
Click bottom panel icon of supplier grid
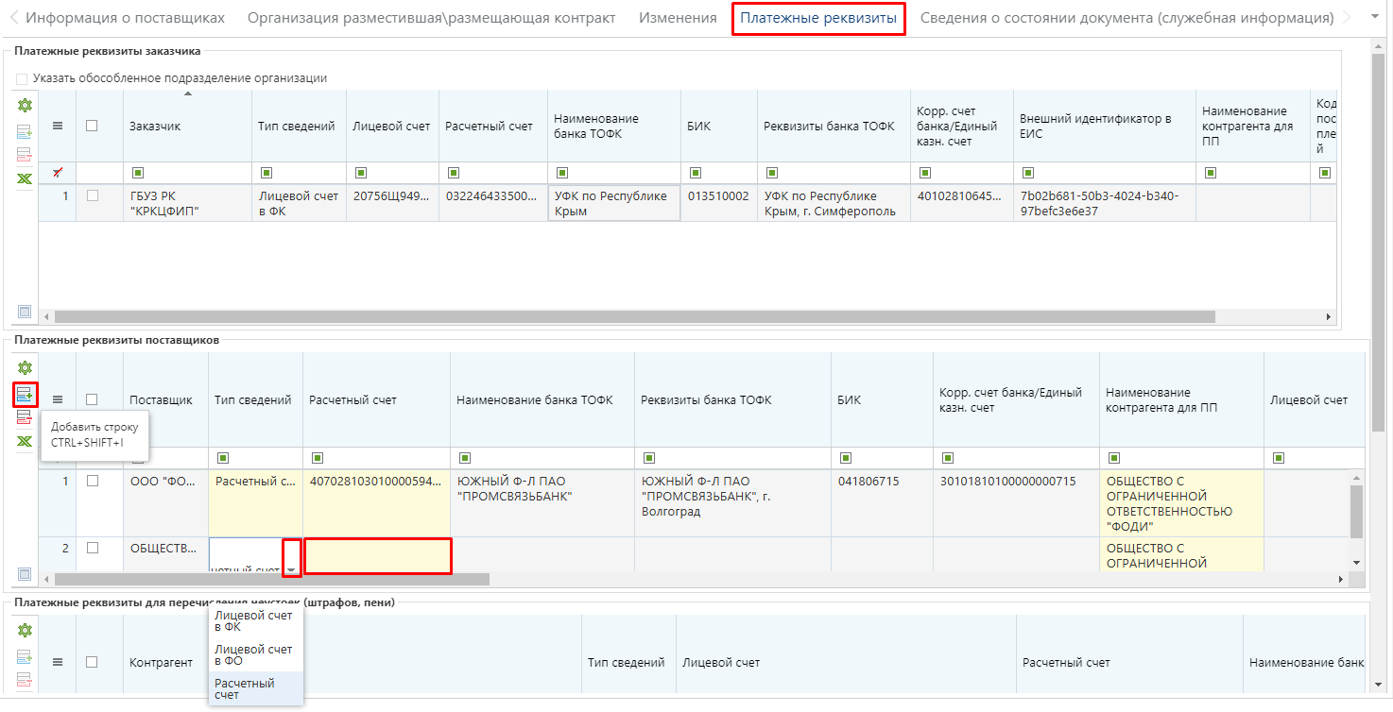[x=25, y=574]
